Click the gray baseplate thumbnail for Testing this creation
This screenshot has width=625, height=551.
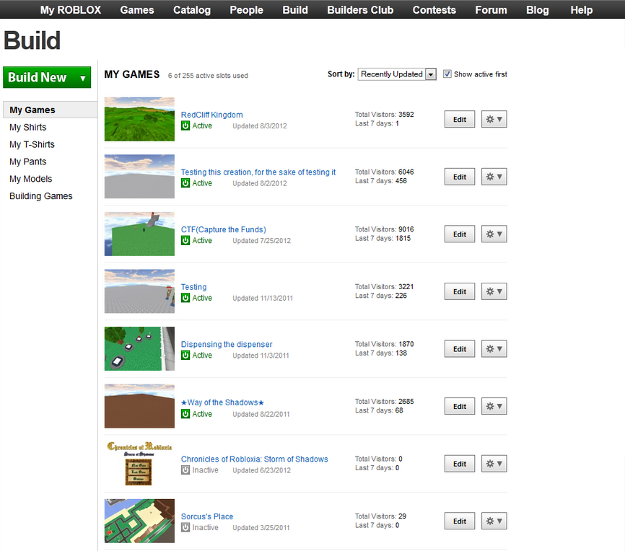point(139,177)
